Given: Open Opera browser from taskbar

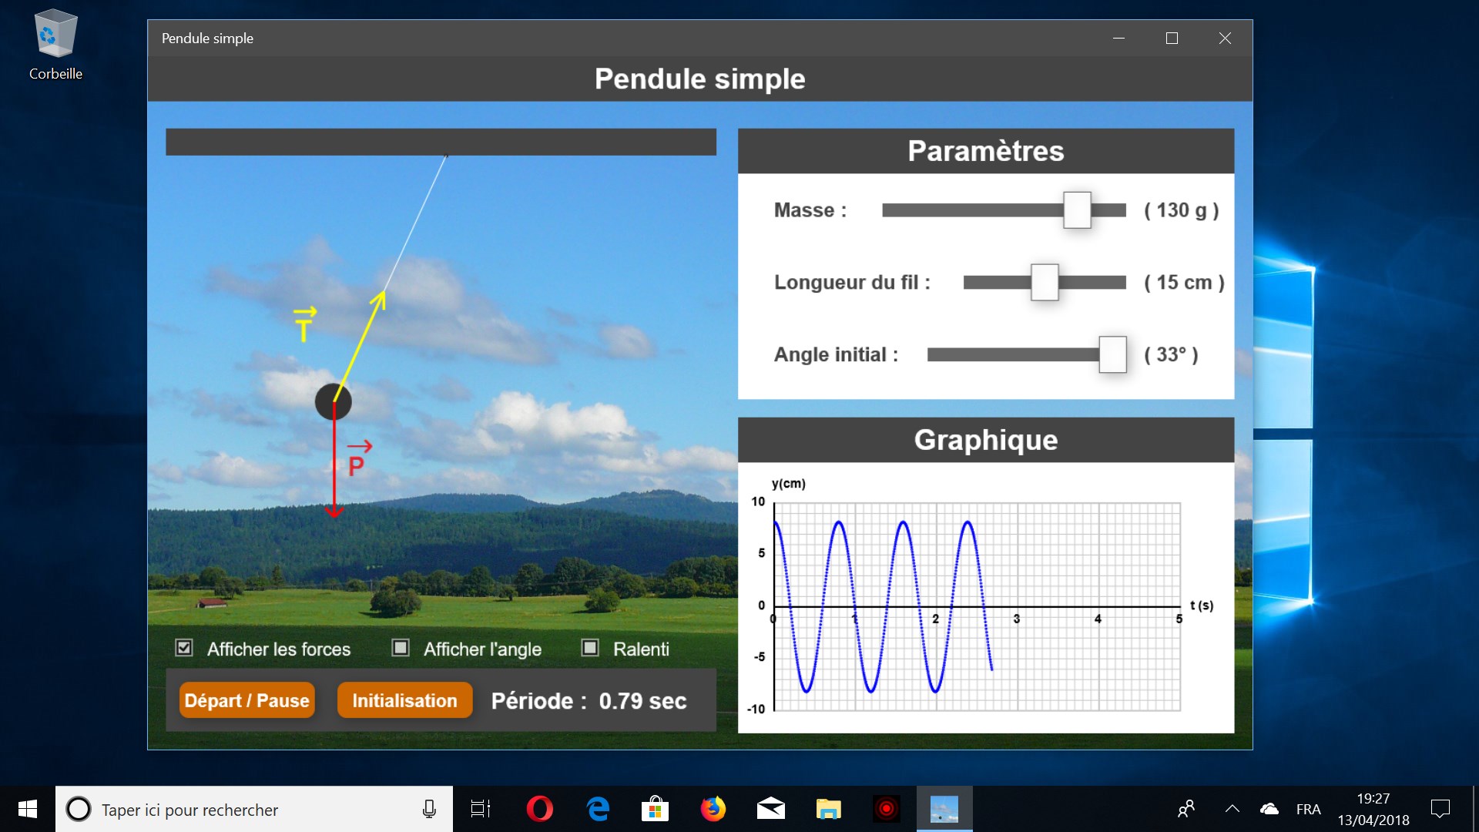Looking at the screenshot, I should coord(539,809).
